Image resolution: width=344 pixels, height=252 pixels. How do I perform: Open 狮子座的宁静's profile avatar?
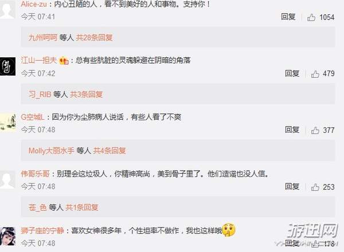click(x=7, y=236)
